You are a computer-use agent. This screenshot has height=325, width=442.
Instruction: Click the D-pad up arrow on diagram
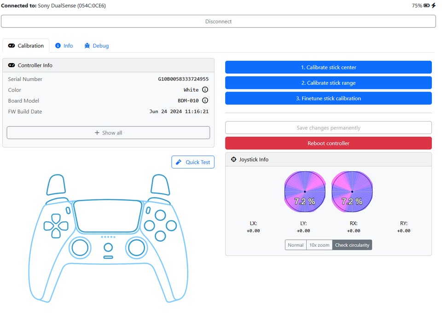(56, 219)
